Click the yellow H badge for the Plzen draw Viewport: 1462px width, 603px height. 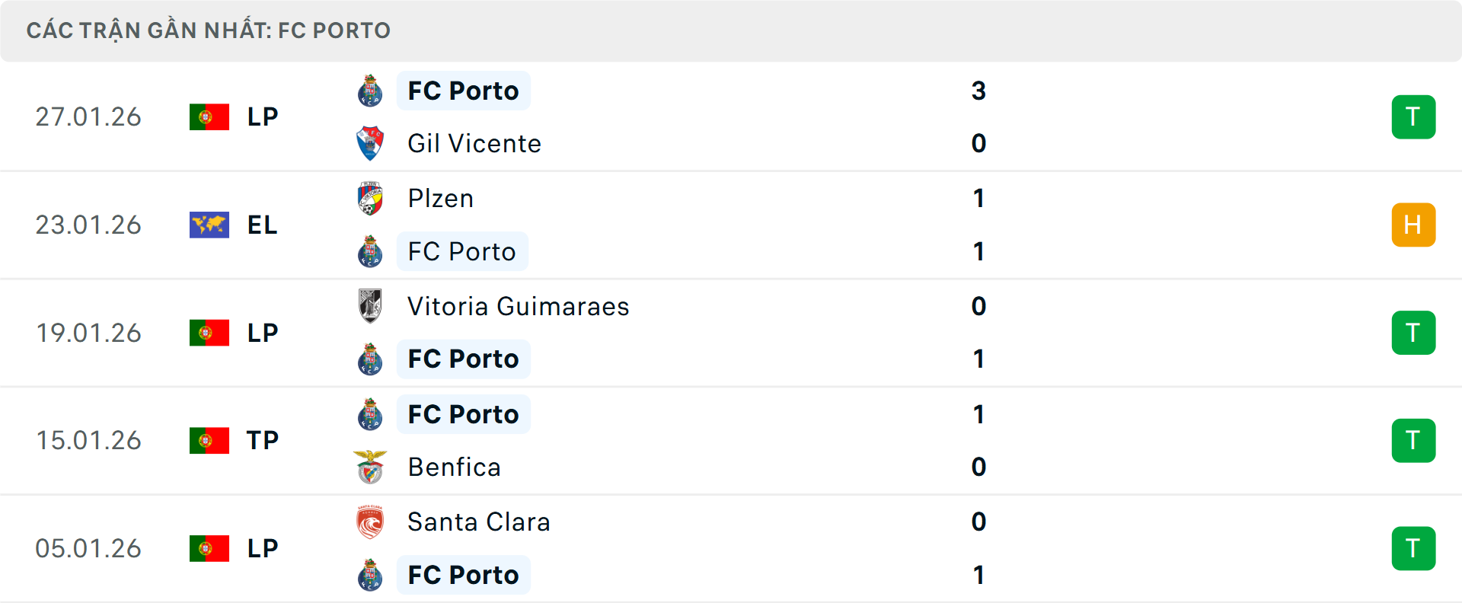tap(1414, 225)
